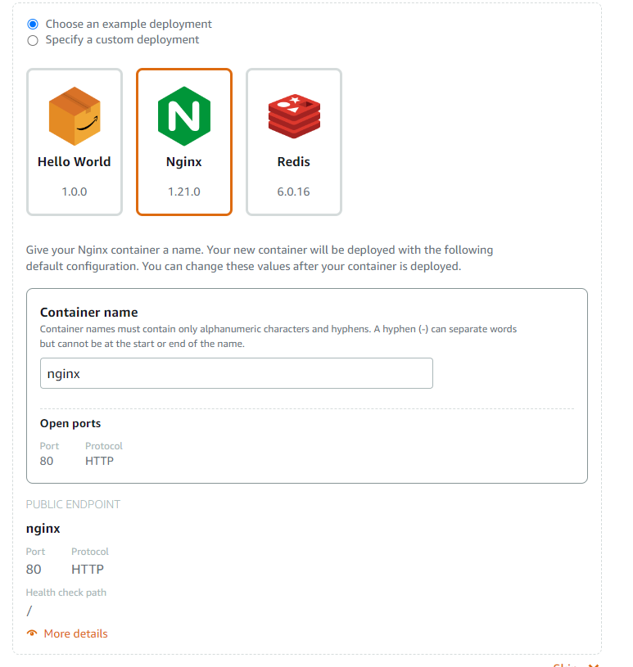Image resolution: width=633 pixels, height=667 pixels.
Task: Click the 'Specify a custom deployment' label text
Action: 122,39
